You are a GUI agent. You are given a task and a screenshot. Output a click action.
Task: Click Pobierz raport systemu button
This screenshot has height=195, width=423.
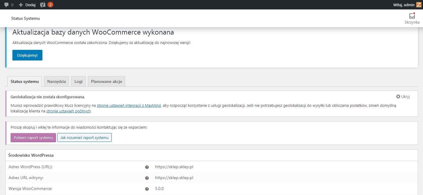click(x=33, y=137)
